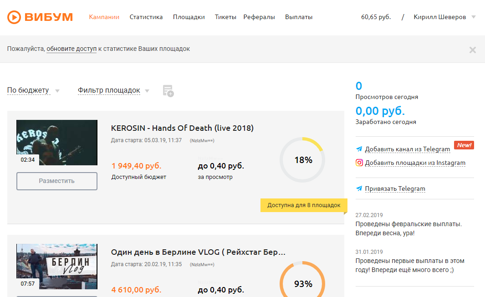Click the Telegram icon beside Добавить канал
Viewport: 485px width, 297px height.
pos(359,149)
